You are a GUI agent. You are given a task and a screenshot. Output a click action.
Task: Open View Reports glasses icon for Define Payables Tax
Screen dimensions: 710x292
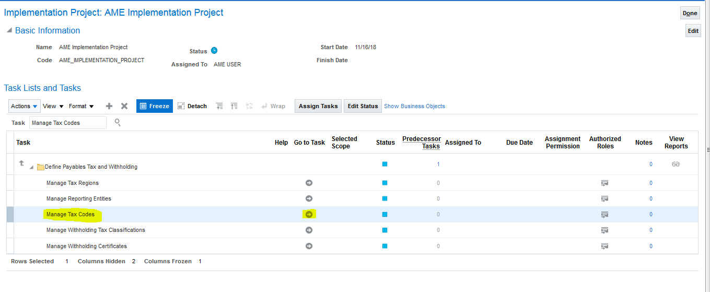coord(676,164)
